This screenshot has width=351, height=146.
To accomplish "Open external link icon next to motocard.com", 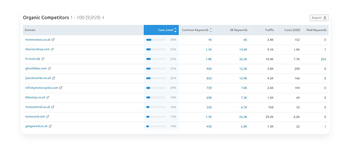I will coord(48,117).
